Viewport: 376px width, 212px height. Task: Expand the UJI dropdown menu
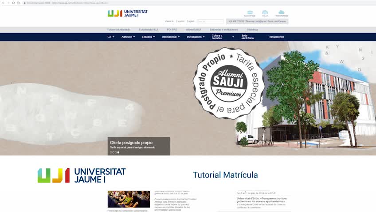(x=111, y=37)
